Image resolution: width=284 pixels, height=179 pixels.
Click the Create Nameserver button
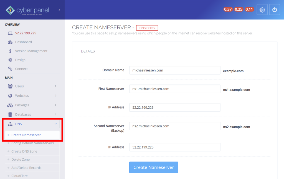click(154, 167)
